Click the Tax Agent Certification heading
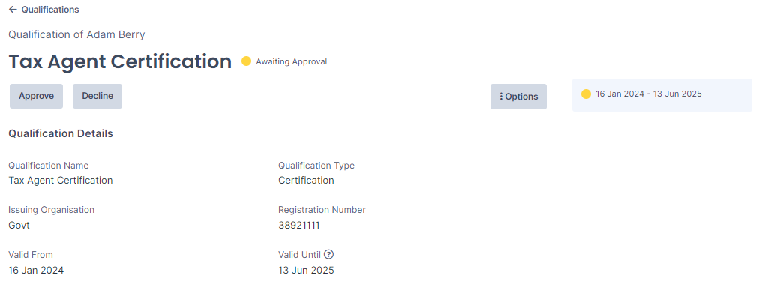 point(120,62)
